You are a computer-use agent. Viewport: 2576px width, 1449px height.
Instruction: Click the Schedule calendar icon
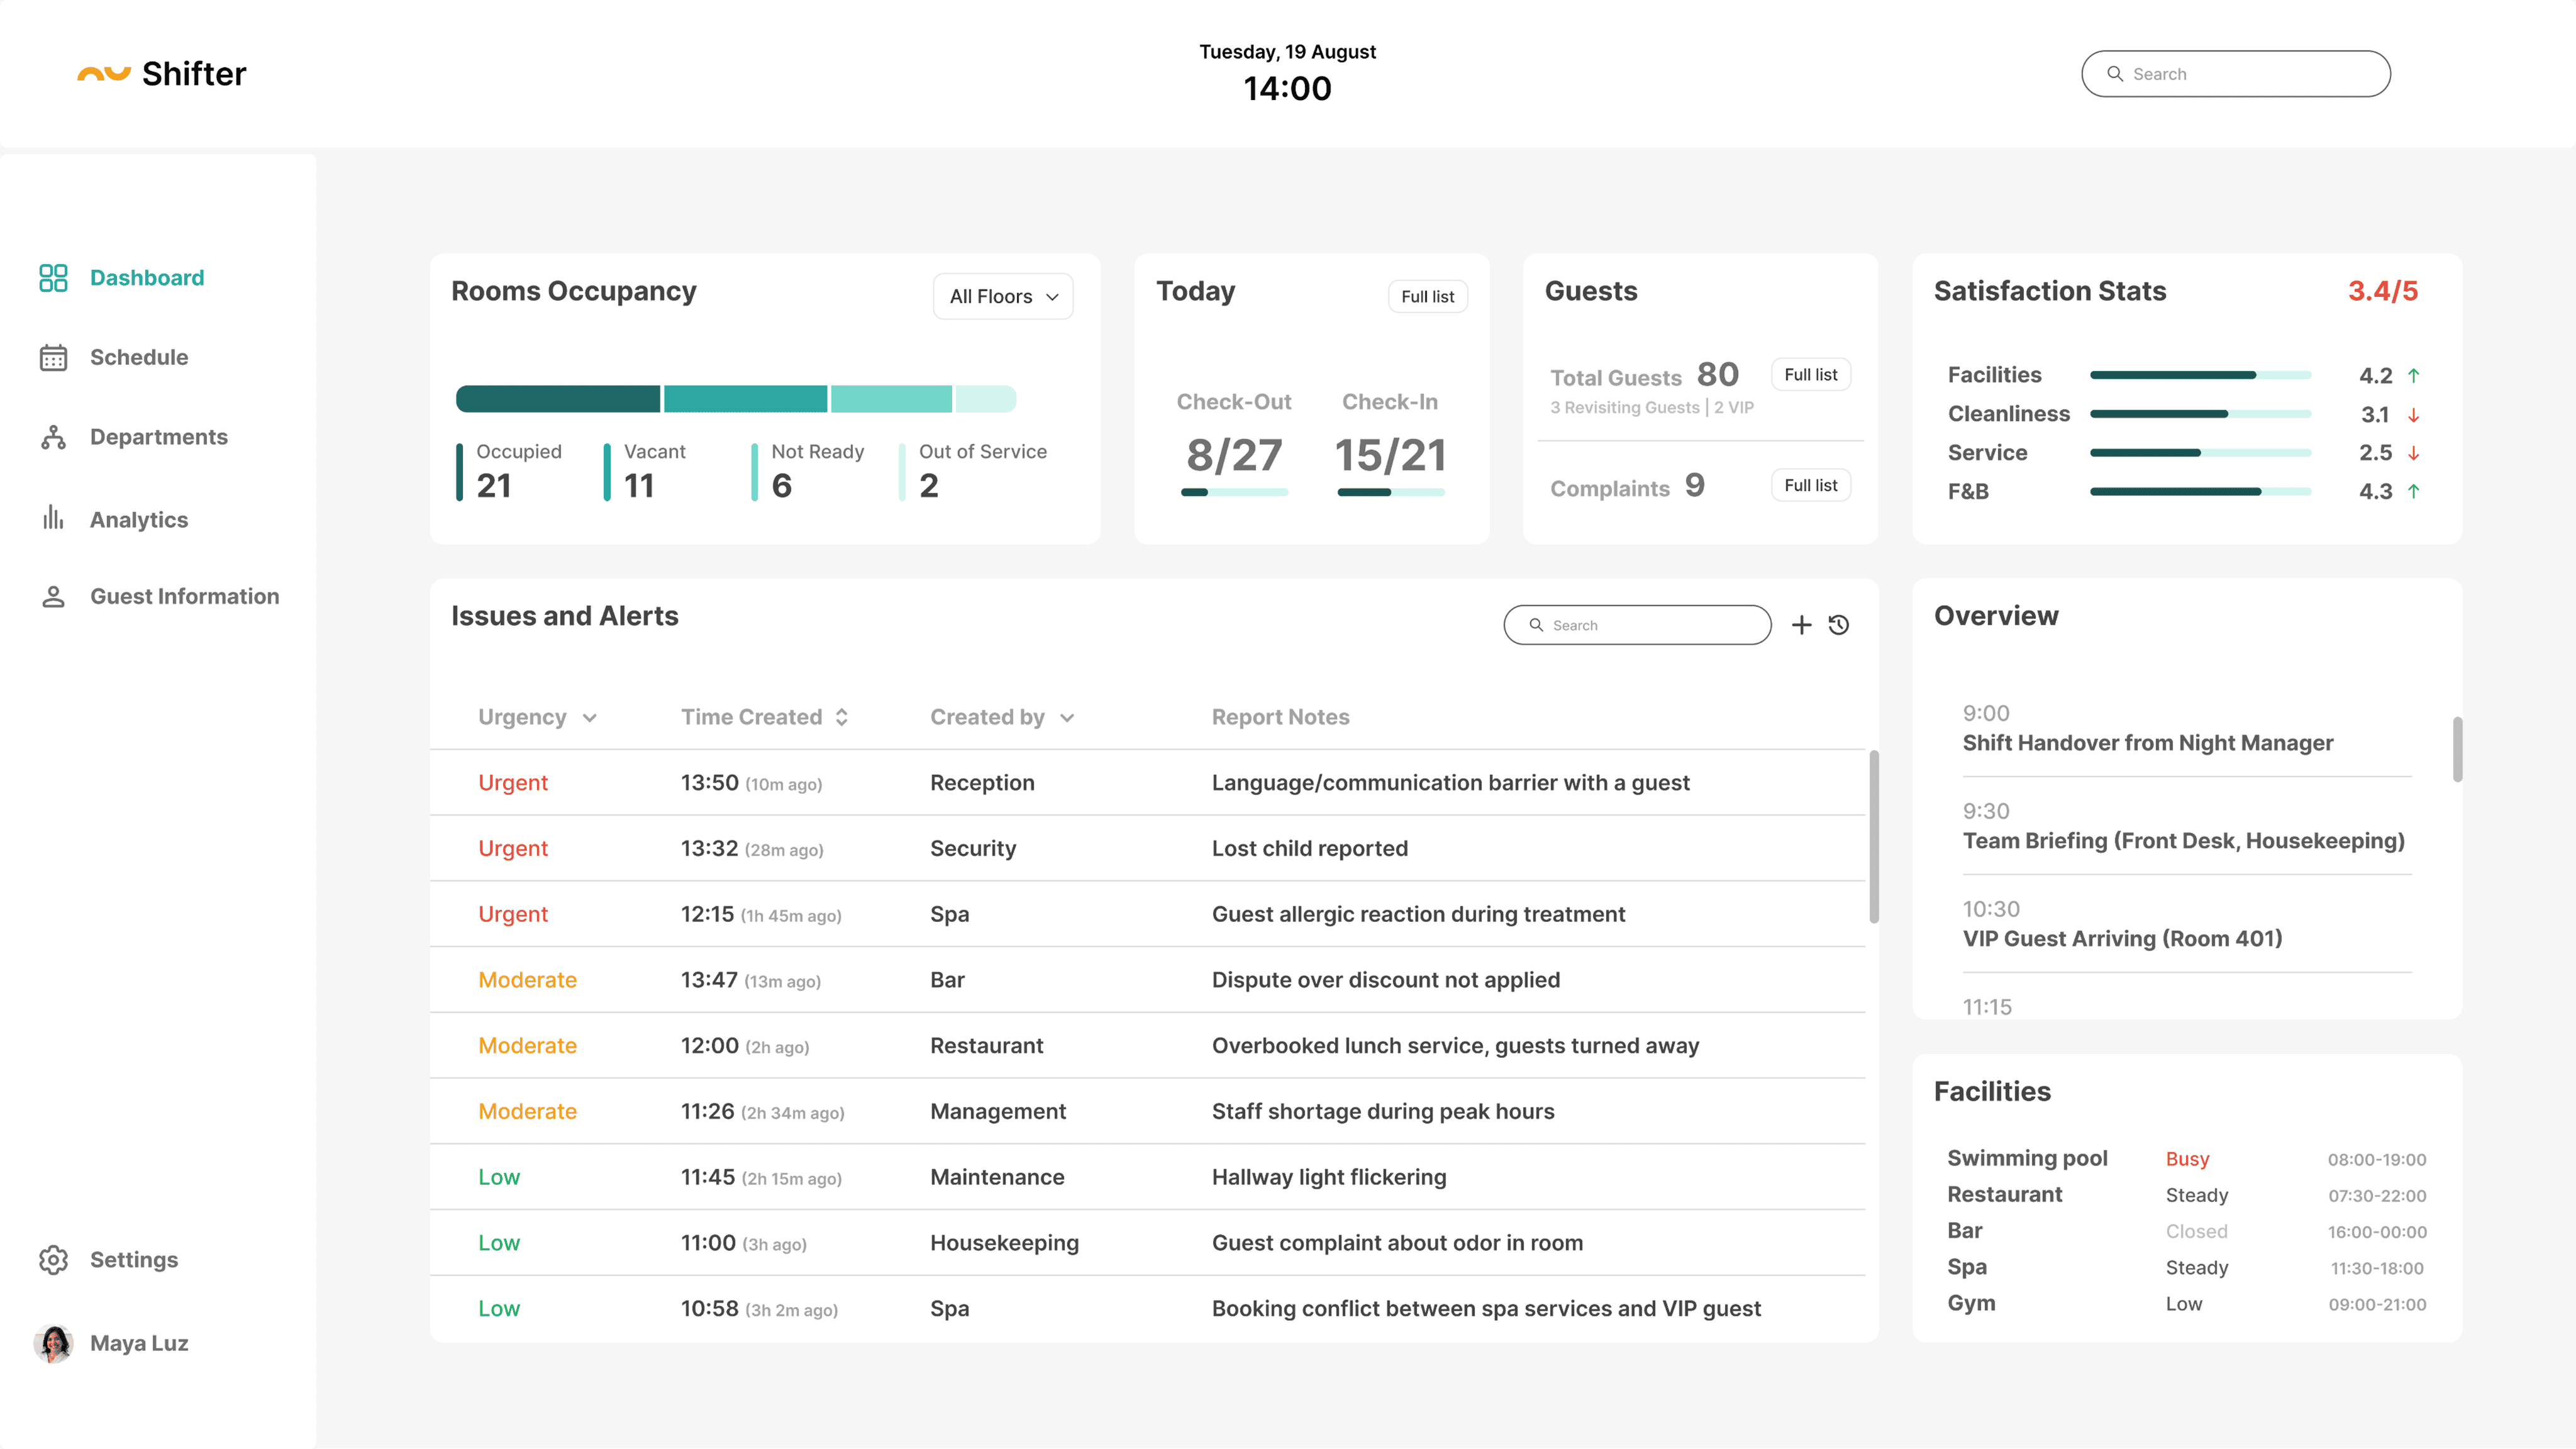[x=53, y=358]
